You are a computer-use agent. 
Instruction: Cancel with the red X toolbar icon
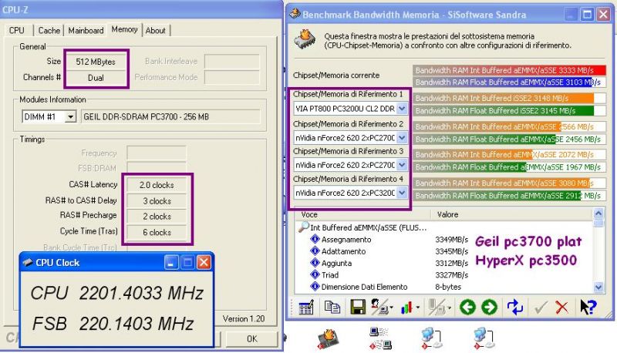click(x=561, y=308)
